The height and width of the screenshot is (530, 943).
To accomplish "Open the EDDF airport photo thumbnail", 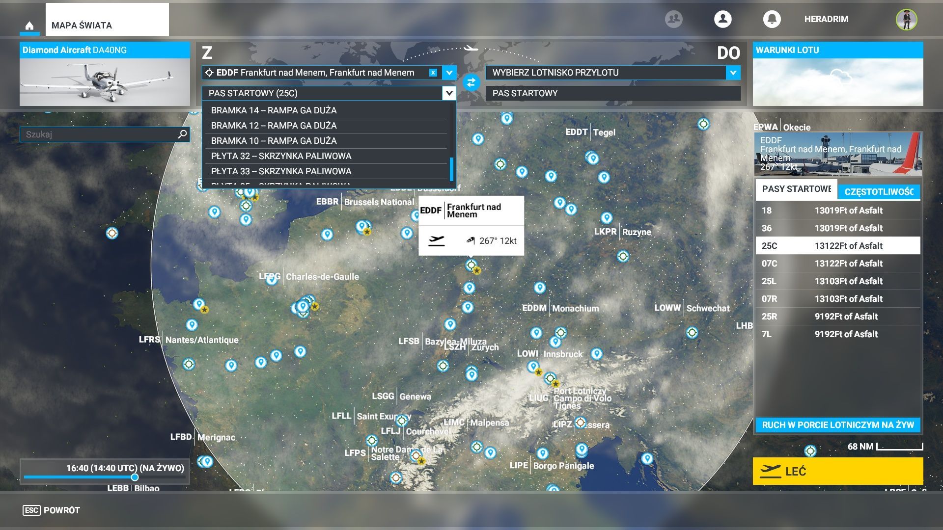I will [x=838, y=154].
